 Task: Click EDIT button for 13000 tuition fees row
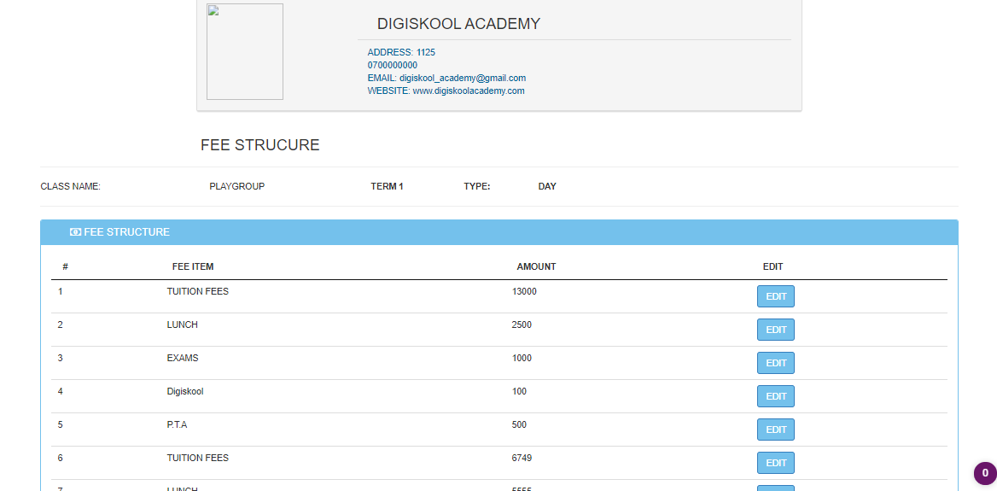pos(775,296)
